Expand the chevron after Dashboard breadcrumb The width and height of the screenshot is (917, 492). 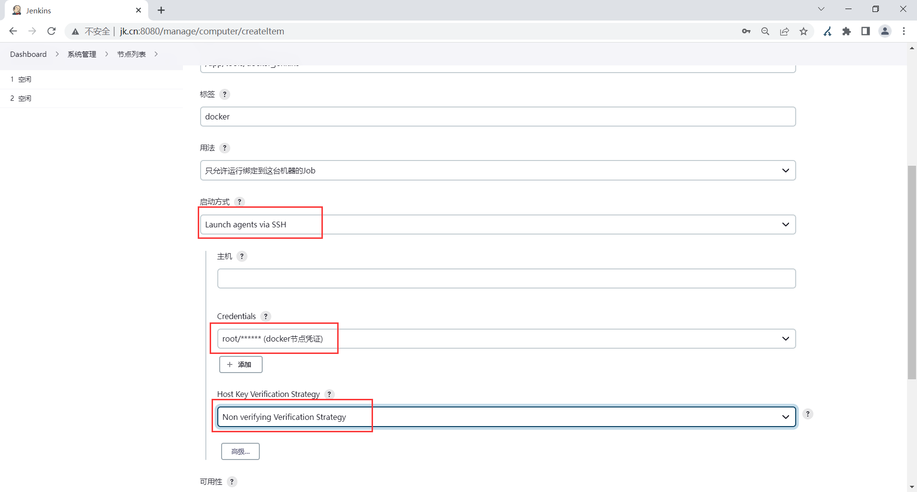tap(57, 54)
